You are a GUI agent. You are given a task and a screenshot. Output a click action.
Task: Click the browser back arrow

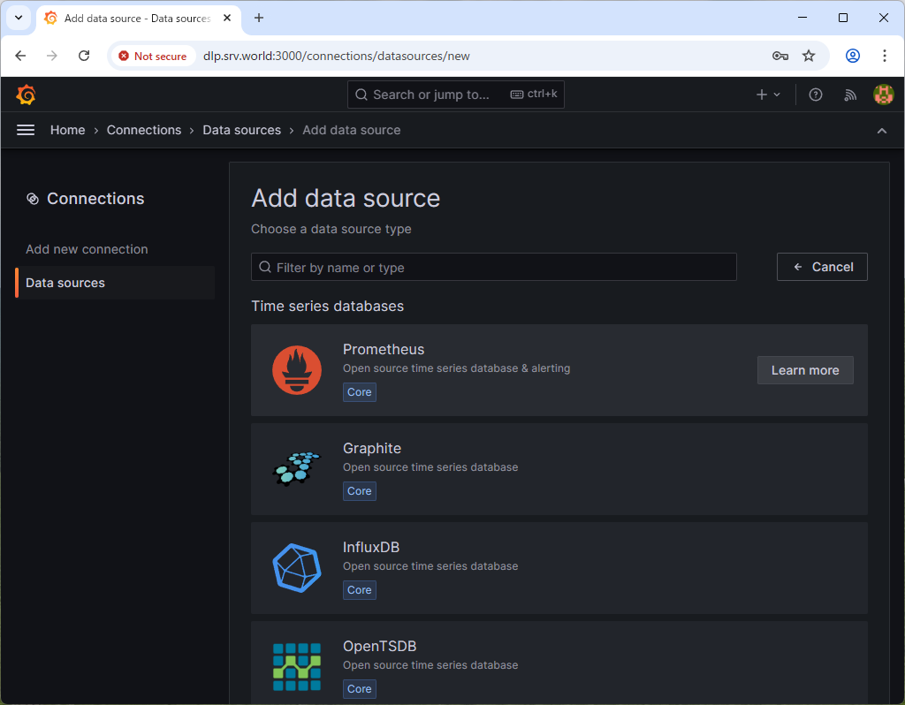21,56
